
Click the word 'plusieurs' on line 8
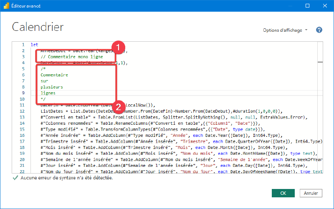[52, 87]
